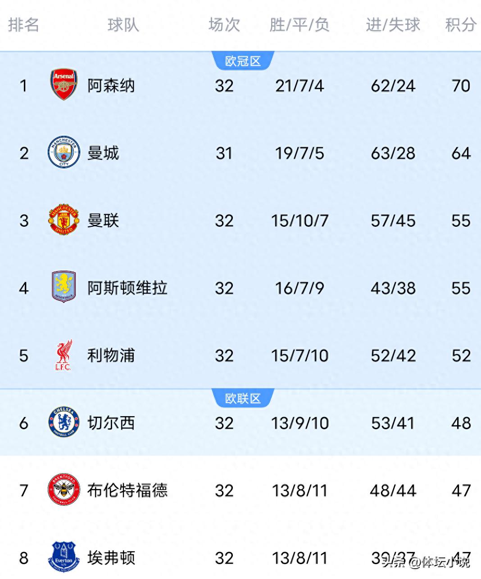Viewport: 481px width, 579px height.
Task: Open team name 阿森纳
Action: pos(111,85)
